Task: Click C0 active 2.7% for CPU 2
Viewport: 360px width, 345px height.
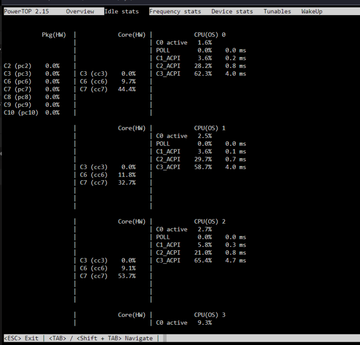Action: [184, 230]
